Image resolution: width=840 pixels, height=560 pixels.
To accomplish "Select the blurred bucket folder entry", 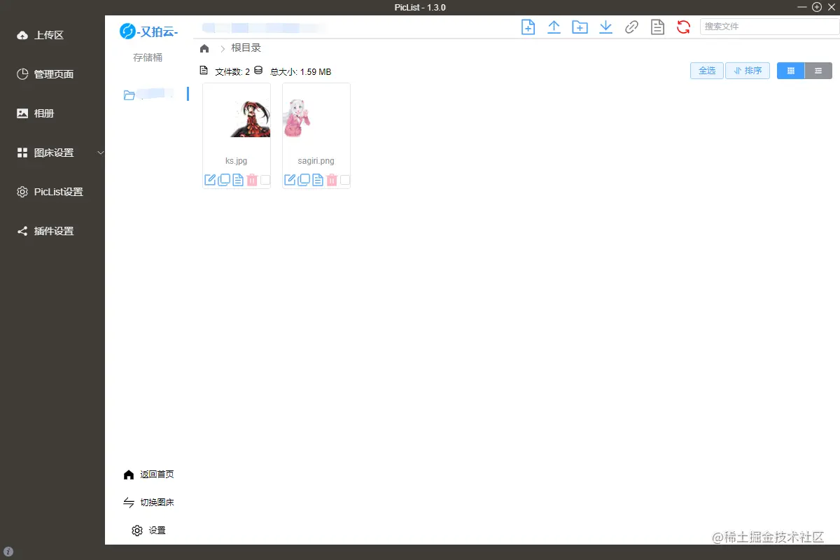I will [x=148, y=94].
